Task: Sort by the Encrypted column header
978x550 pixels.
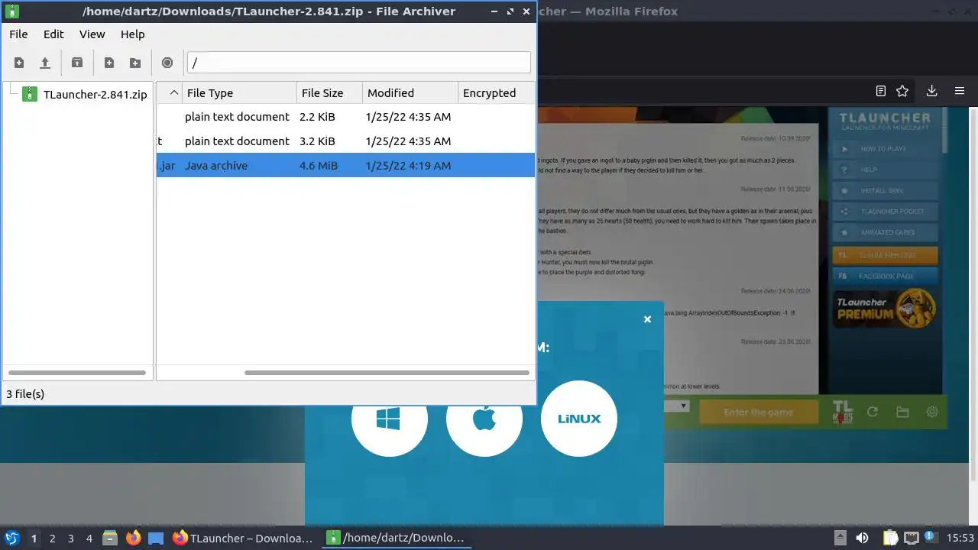Action: pyautogui.click(x=496, y=93)
